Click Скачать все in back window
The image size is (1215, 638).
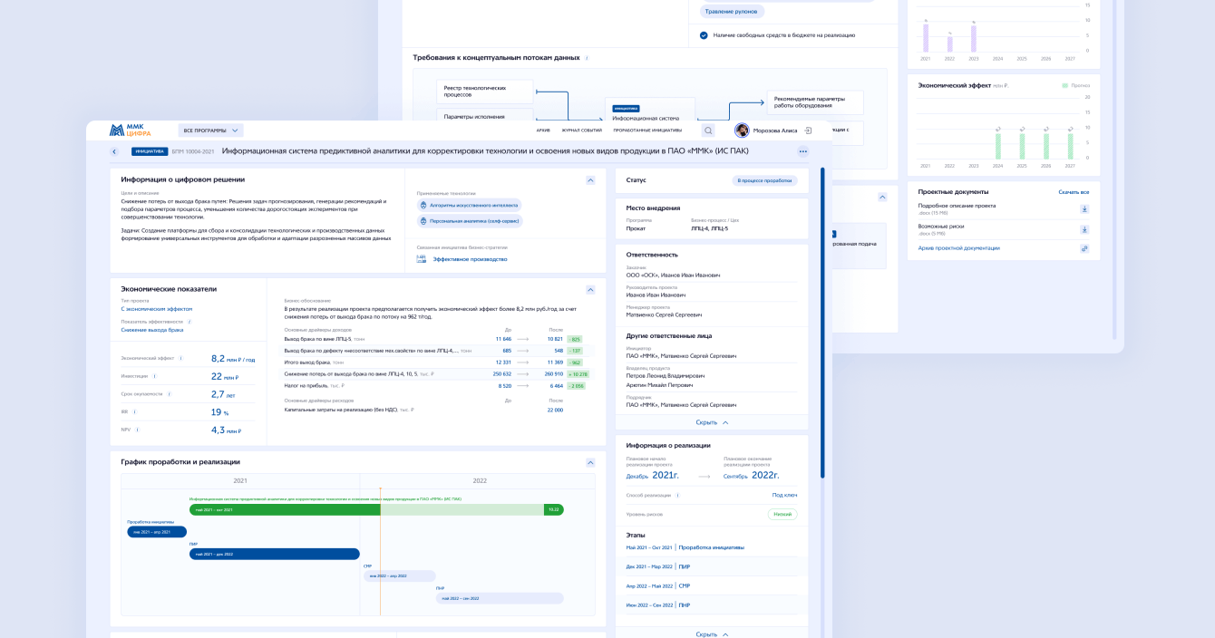pyautogui.click(x=1074, y=192)
